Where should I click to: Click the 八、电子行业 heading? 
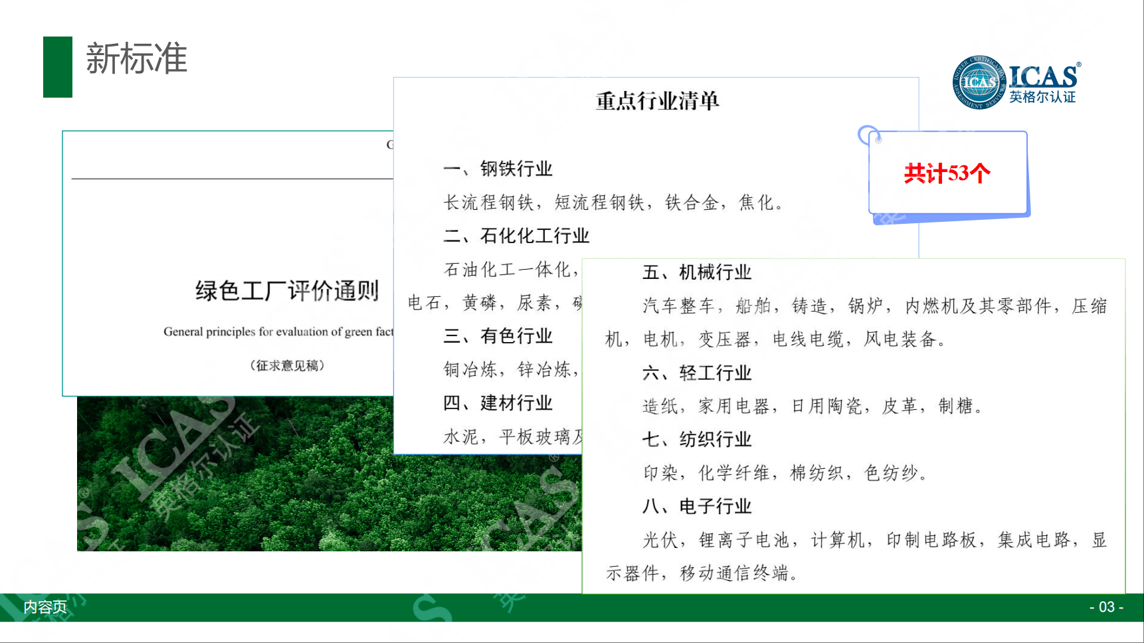click(x=697, y=506)
